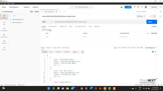The image size is (163, 91).
Task: Open the Cookies link
Action: 154,26
